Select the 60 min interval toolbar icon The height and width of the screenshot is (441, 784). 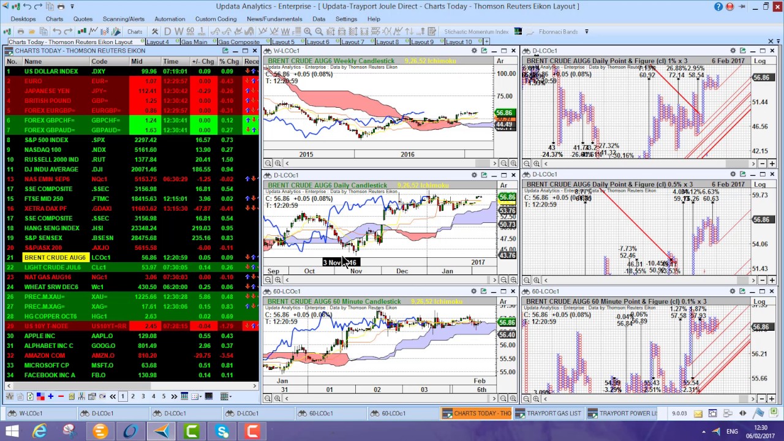coord(190,31)
